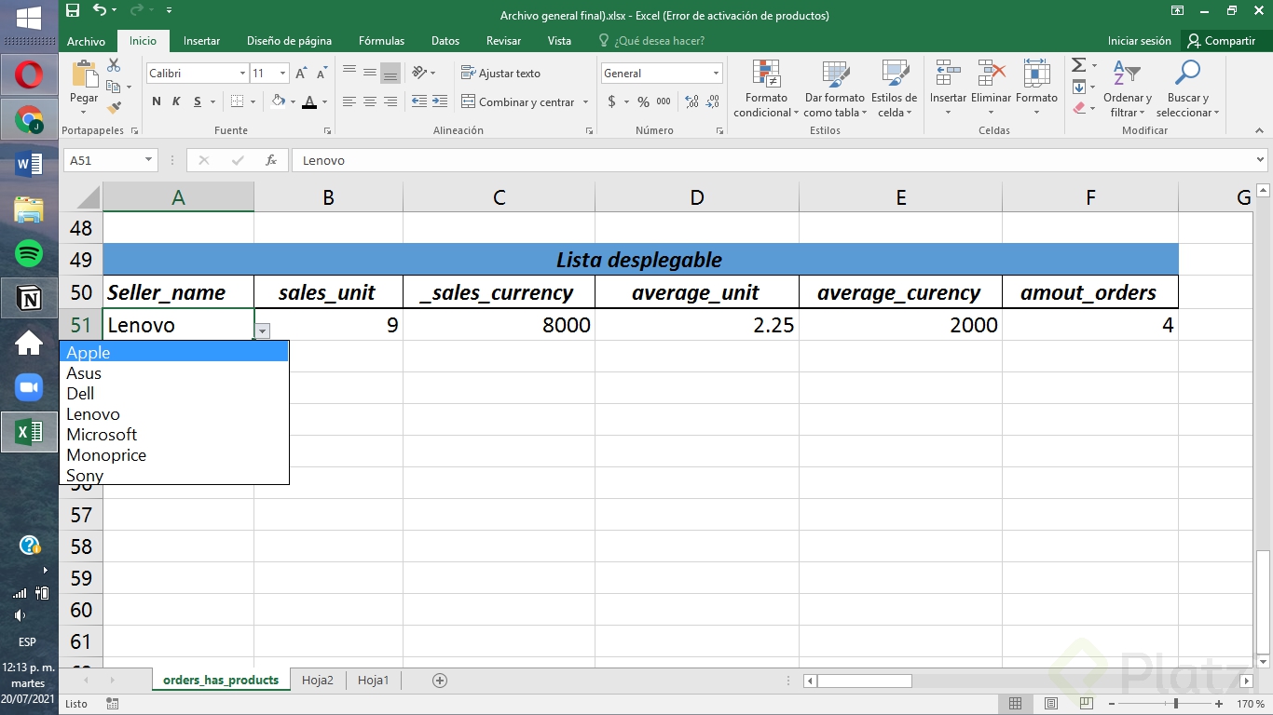Open the General number format dropdown
Viewport: 1273px width, 715px height.
[x=716, y=74]
